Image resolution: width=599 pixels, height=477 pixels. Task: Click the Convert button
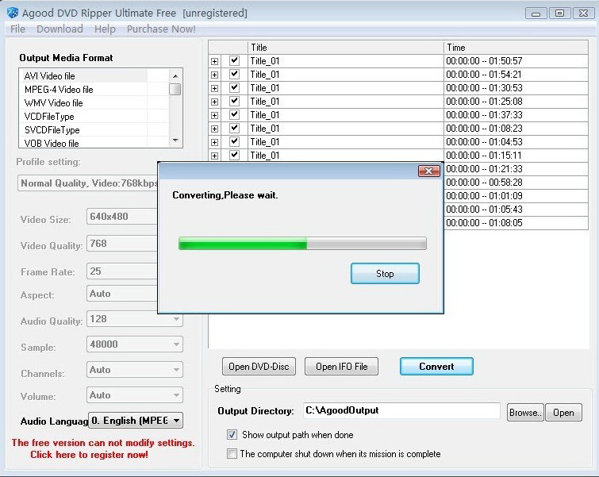click(436, 366)
